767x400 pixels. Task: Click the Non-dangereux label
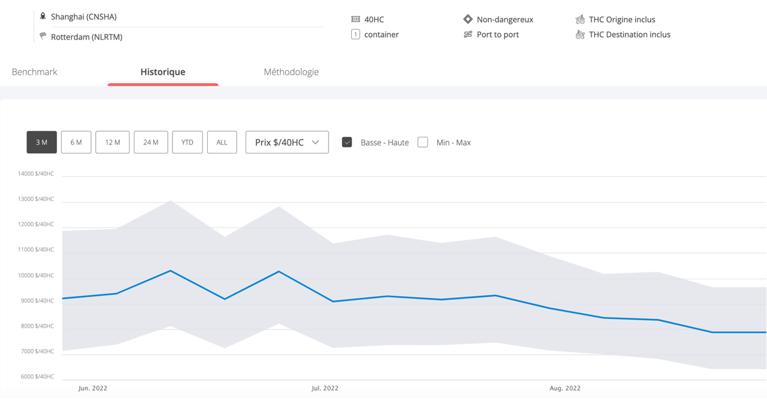(x=505, y=19)
